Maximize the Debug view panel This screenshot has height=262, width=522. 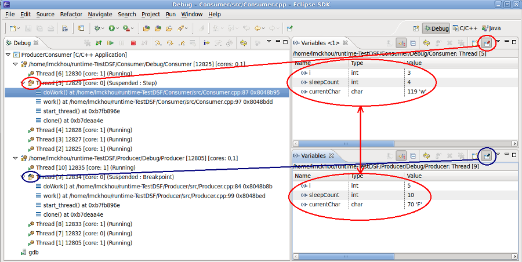click(285, 42)
